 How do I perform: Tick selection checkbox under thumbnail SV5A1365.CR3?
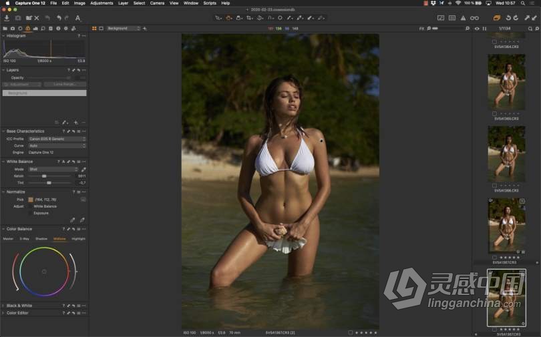[494, 113]
